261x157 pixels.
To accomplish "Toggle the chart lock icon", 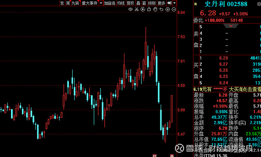I will (149, 9).
